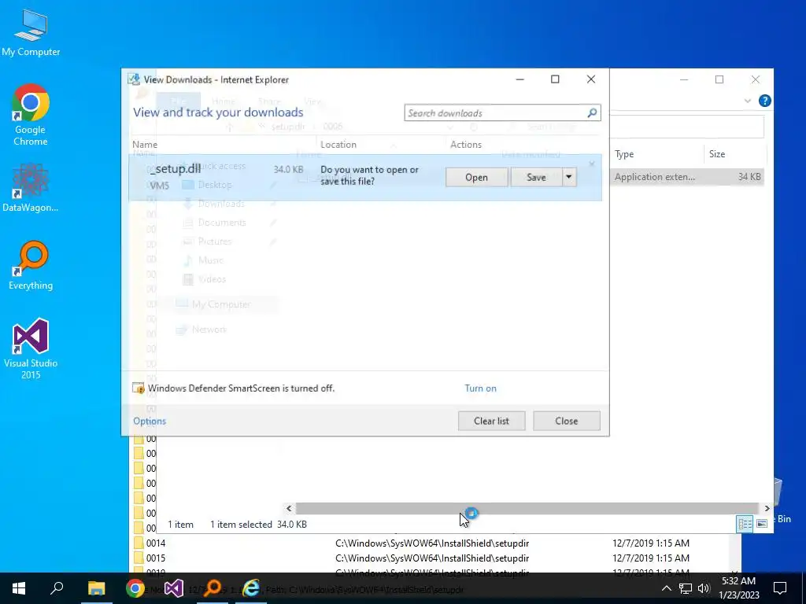
Task: Sort downloads by Location column
Action: 338,145
